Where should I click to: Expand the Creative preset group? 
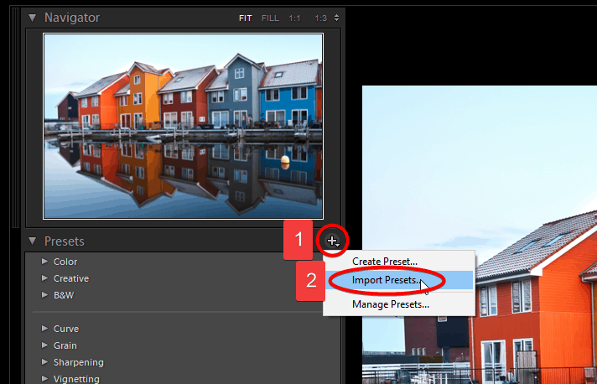[45, 278]
